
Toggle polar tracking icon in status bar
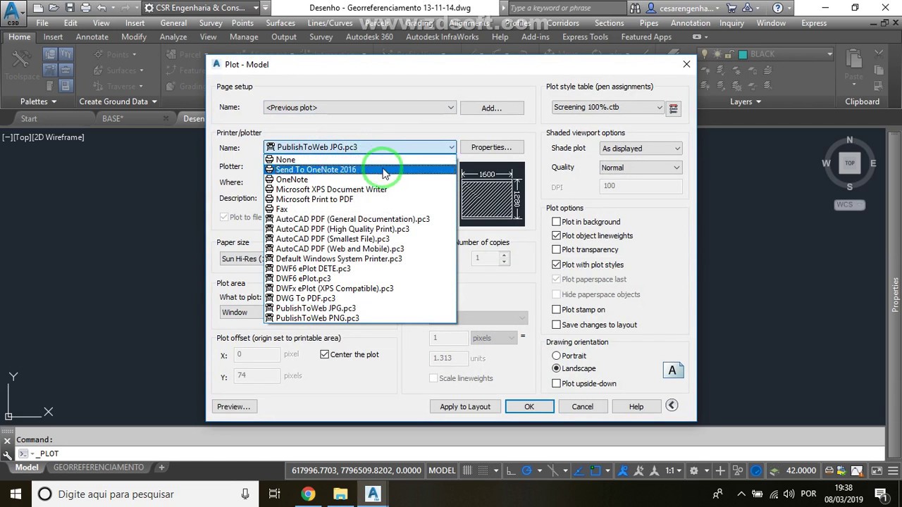tap(526, 470)
